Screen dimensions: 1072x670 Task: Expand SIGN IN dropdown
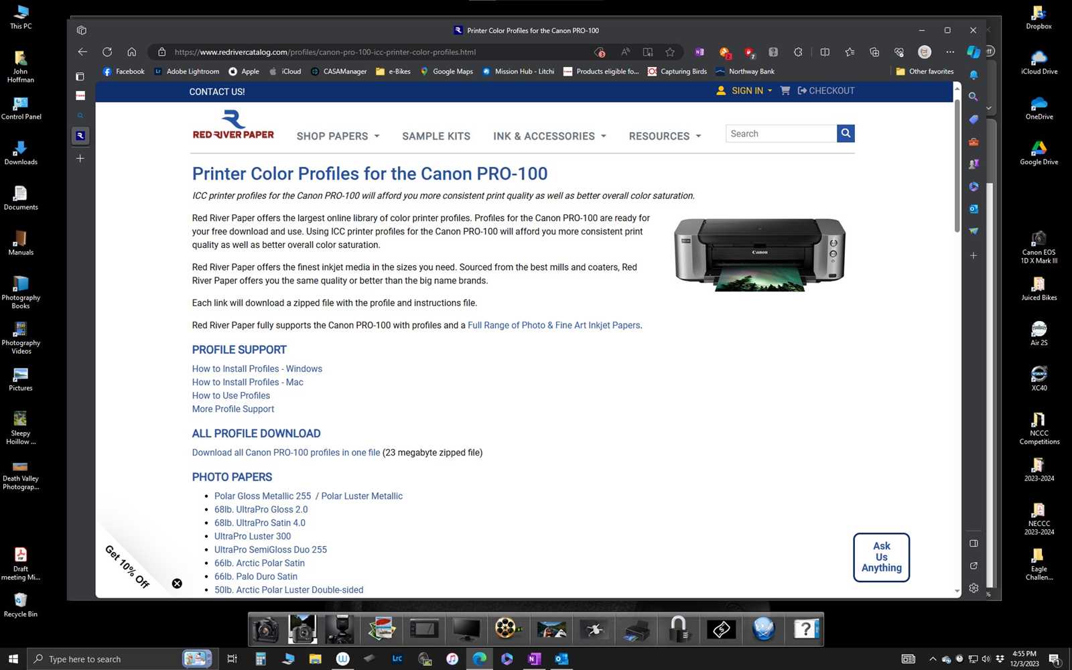click(744, 90)
